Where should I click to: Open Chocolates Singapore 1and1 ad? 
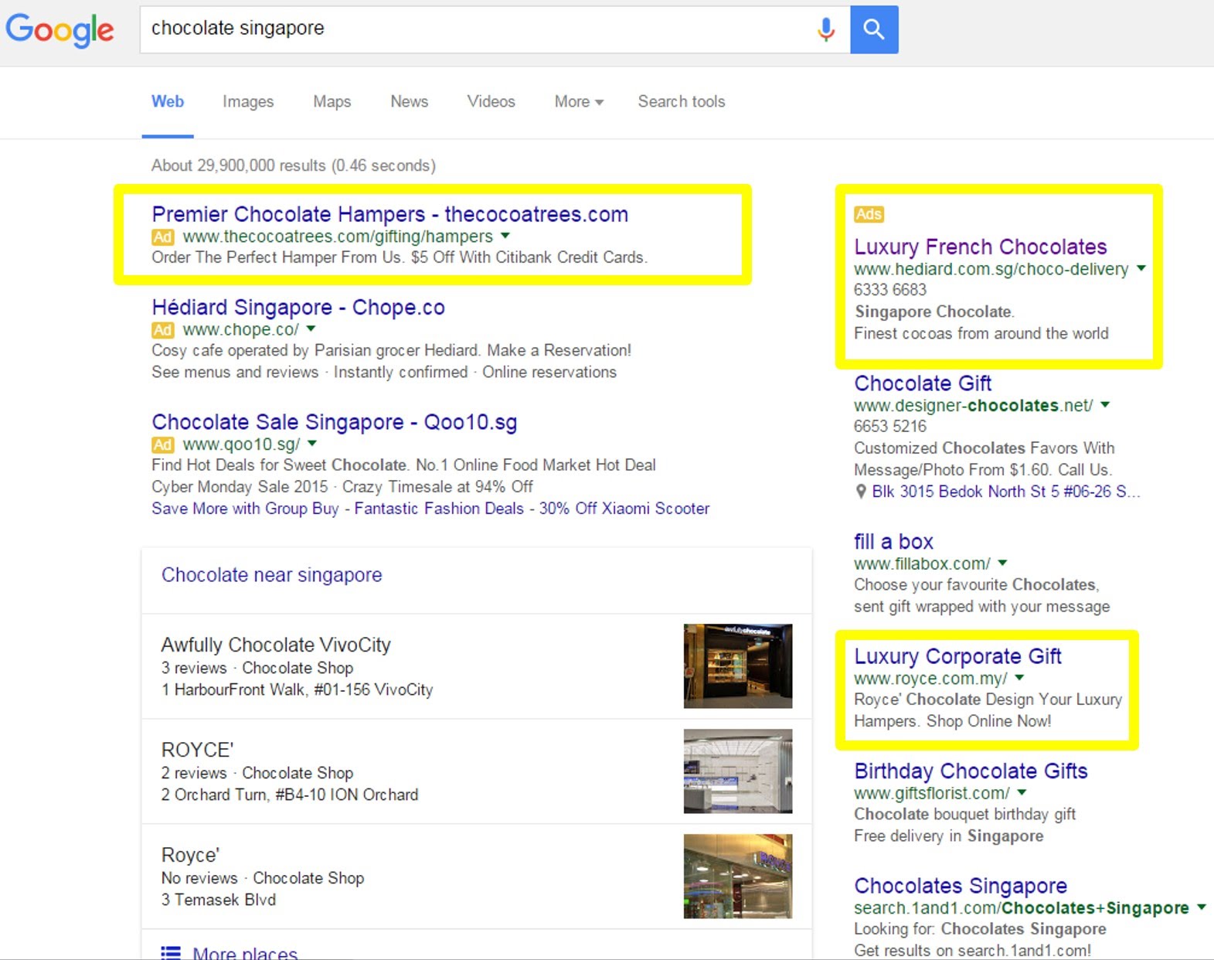pyautogui.click(x=961, y=886)
